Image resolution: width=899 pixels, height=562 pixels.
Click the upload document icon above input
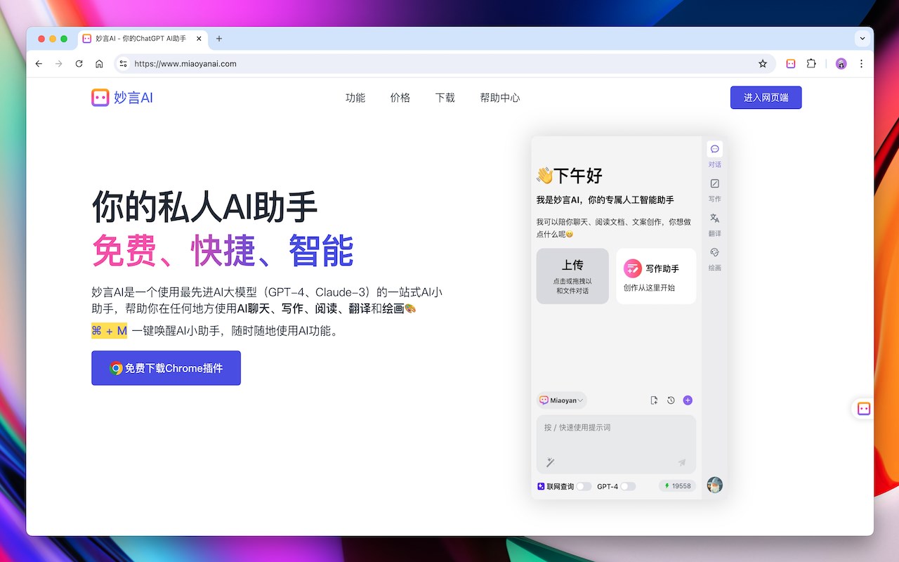[x=654, y=400]
